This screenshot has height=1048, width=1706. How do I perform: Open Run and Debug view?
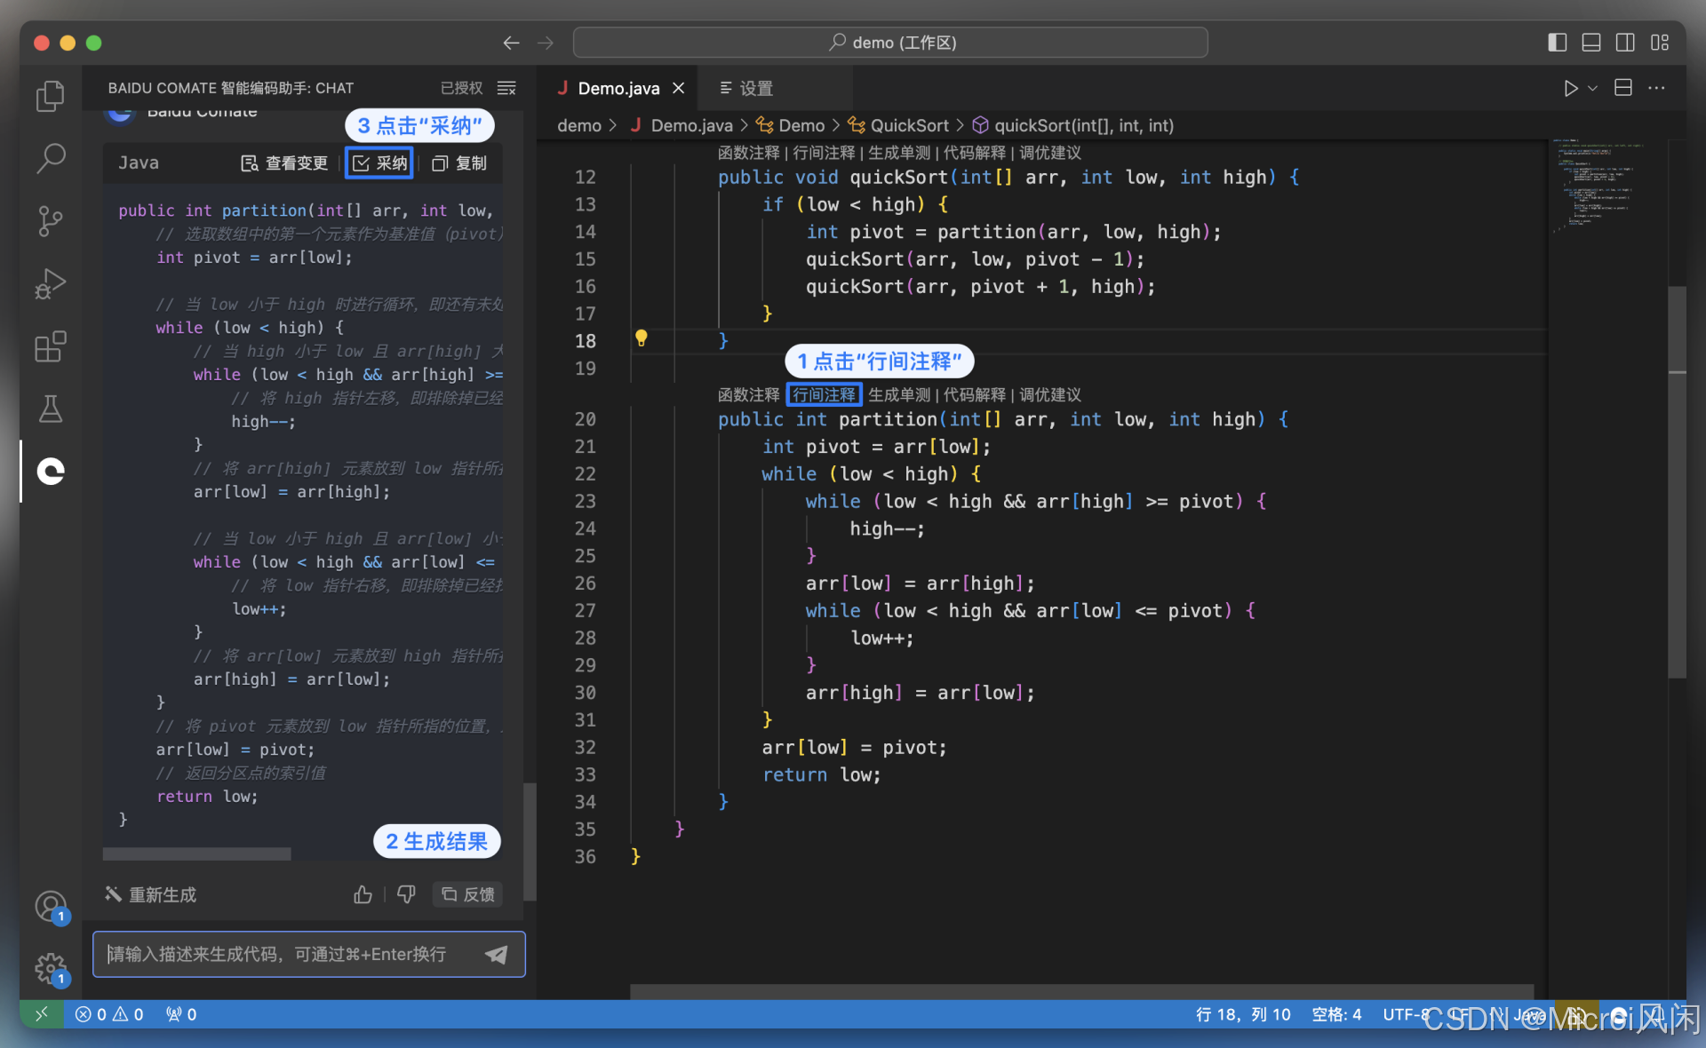point(51,284)
